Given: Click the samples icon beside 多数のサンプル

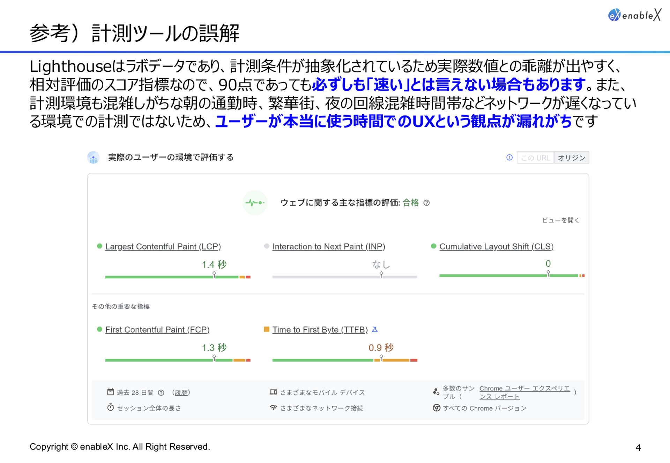Looking at the screenshot, I should pyautogui.click(x=436, y=392).
